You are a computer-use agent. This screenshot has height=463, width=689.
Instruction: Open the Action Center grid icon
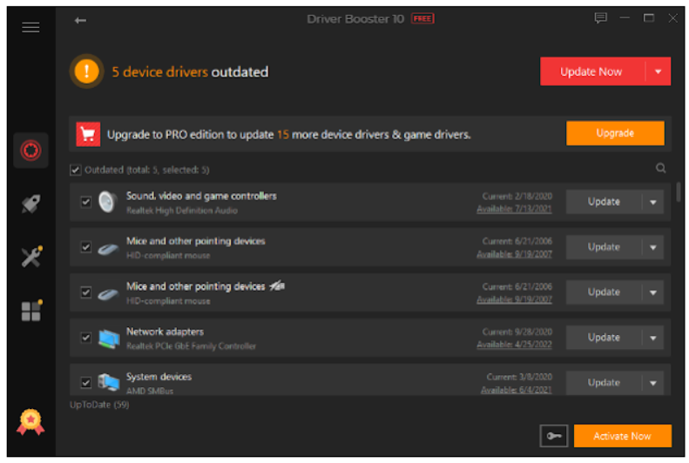31,311
